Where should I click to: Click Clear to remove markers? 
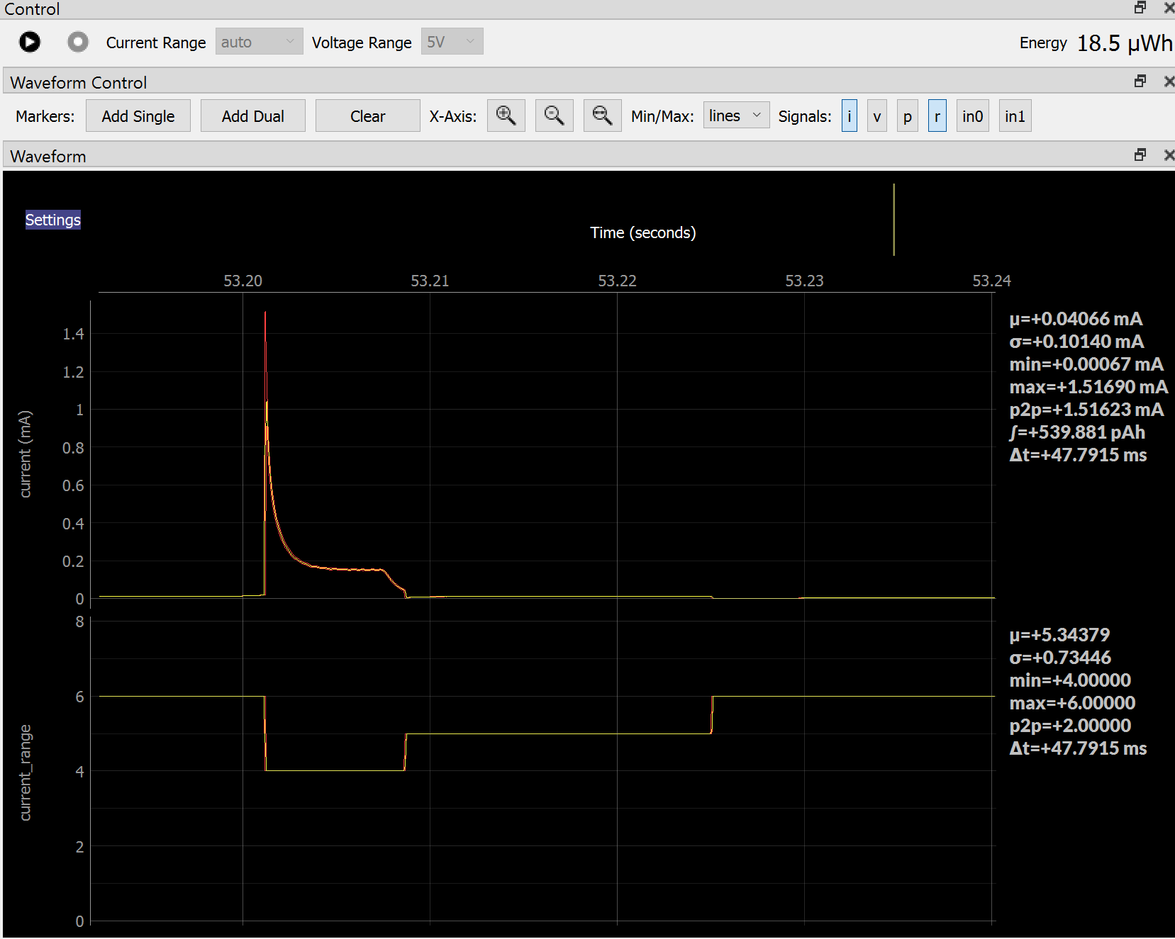pos(367,116)
